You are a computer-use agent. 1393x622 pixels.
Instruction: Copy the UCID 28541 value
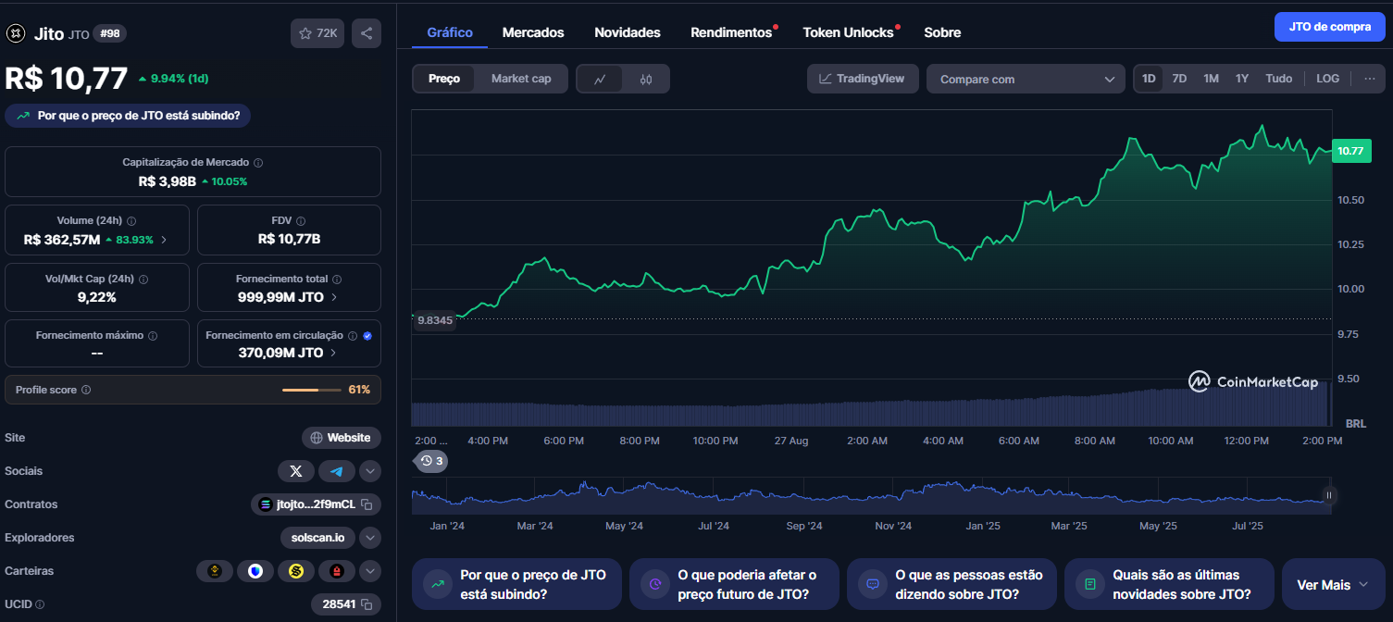point(367,604)
